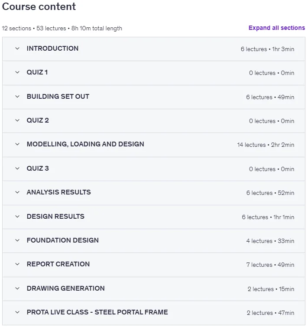308x327 pixels.
Task: Click the INTRODUCTION section title text
Action: point(52,49)
